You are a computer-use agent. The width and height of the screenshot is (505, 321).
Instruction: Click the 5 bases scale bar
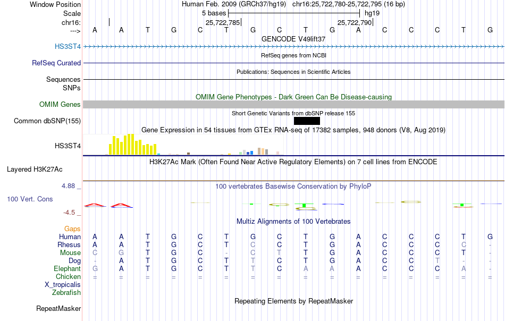pyautogui.click(x=294, y=13)
